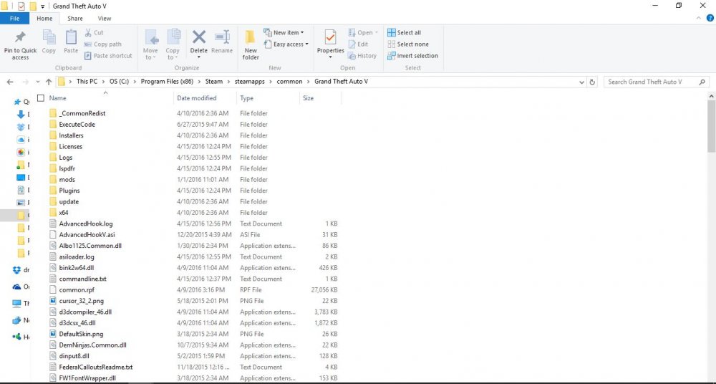Click the Rename icon
Screen dimensions: 716x384
tap(222, 37)
